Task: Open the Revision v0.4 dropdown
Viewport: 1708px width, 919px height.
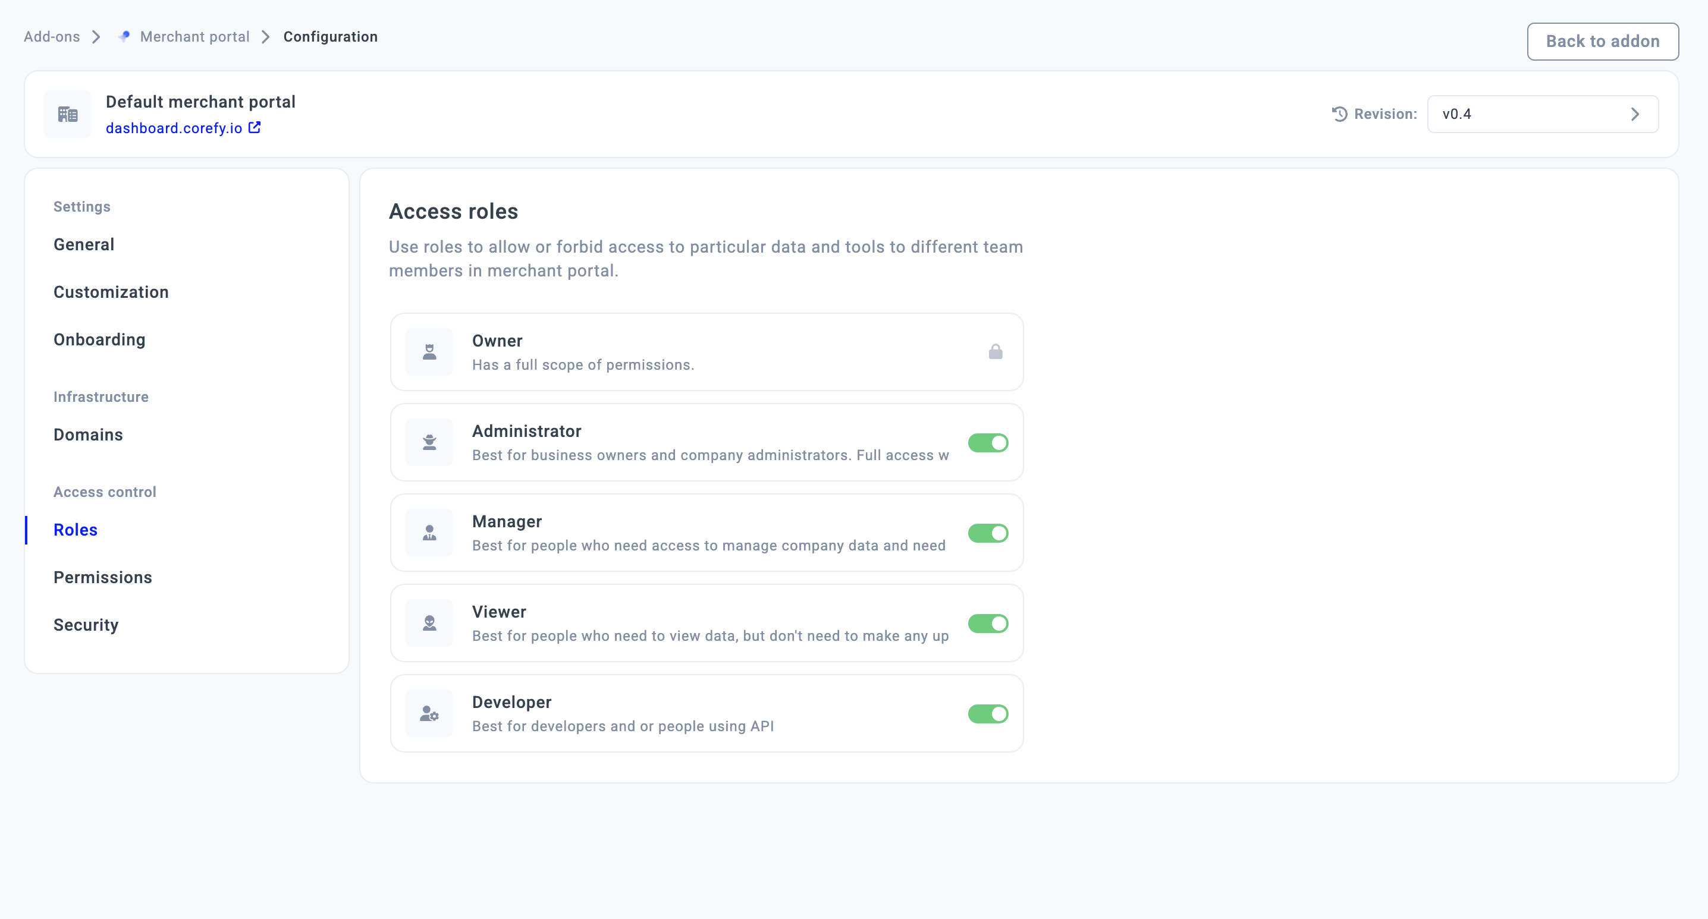Action: coord(1542,114)
